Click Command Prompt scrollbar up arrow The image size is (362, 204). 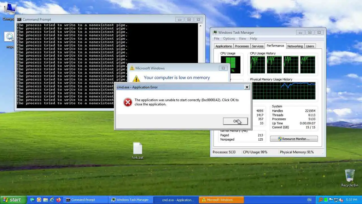(x=201, y=25)
